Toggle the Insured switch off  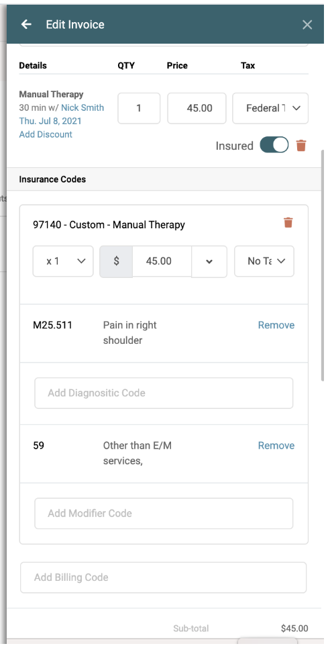(274, 145)
